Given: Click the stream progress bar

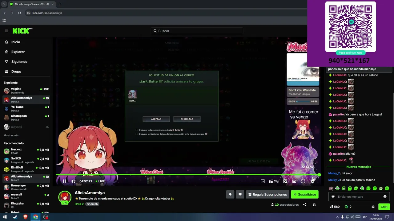Looking at the screenshot, I should coord(188,175).
